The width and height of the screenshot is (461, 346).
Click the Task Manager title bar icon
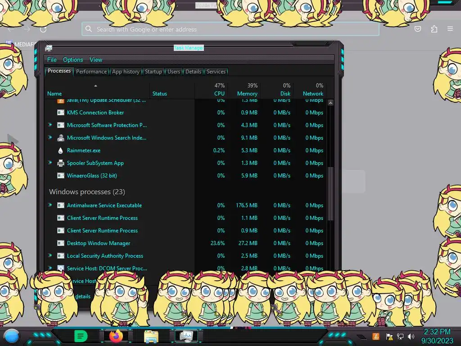coord(49,48)
